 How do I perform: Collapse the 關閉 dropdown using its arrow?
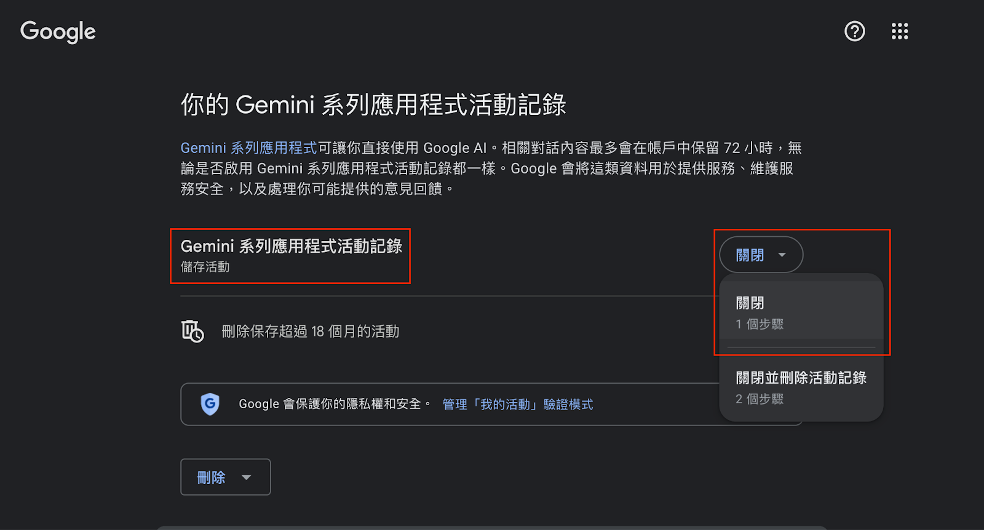click(782, 255)
